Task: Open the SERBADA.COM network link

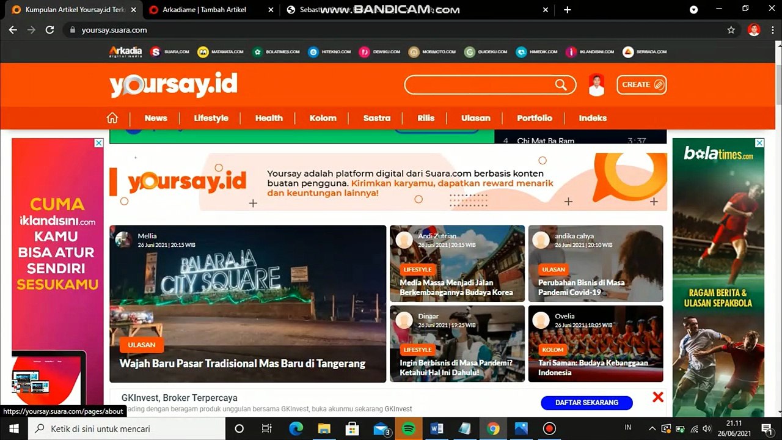Action: pyautogui.click(x=645, y=52)
